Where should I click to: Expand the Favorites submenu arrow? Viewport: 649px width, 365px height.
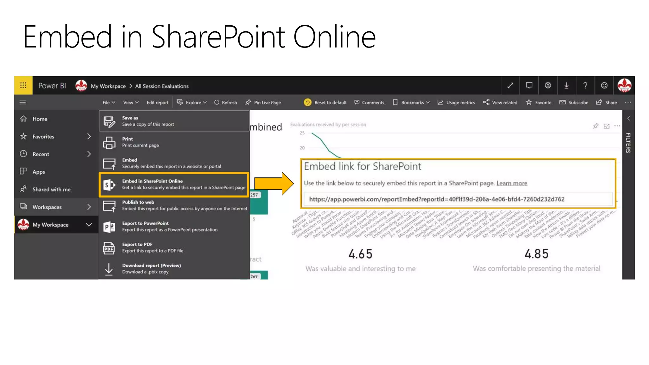(x=89, y=137)
